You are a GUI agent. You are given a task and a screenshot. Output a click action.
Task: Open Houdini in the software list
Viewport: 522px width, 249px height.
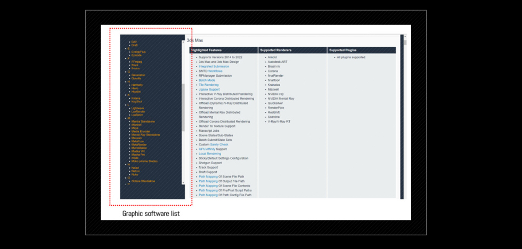[136, 92]
